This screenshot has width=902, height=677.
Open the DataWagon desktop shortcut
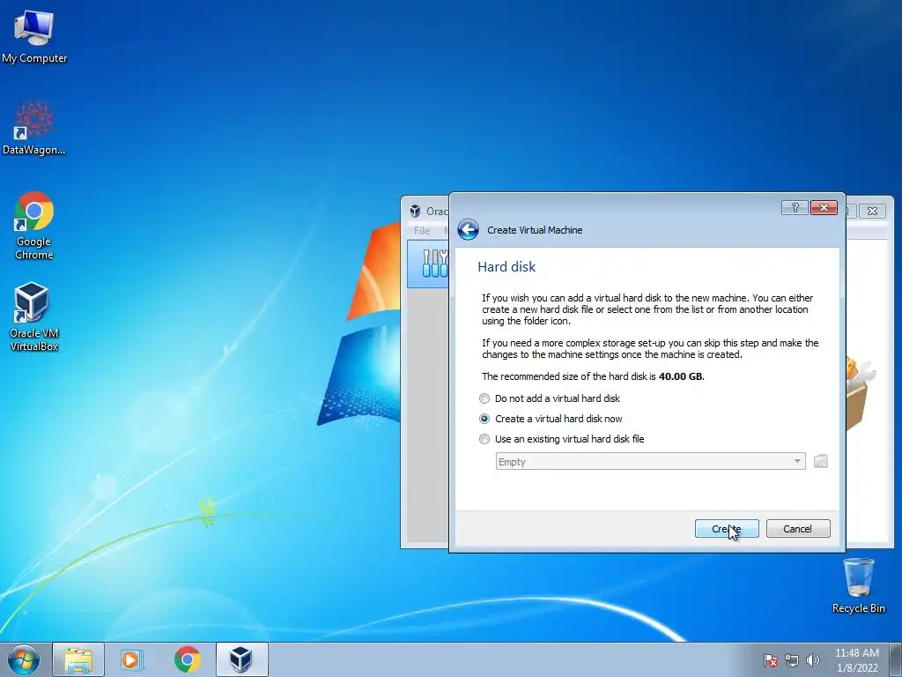click(x=34, y=128)
